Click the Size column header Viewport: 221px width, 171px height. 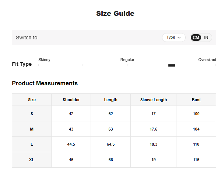pyautogui.click(x=32, y=100)
